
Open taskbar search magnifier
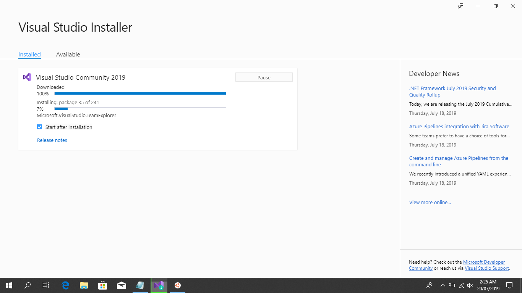click(28, 285)
